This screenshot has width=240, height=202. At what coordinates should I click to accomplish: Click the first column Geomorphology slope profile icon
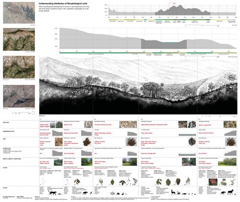(x=57, y=133)
